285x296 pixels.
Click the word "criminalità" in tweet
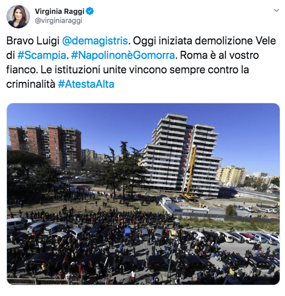click(x=31, y=84)
